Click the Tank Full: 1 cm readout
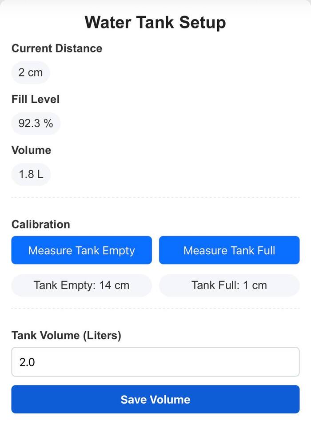Screen dimensions: 311x425 point(229,285)
